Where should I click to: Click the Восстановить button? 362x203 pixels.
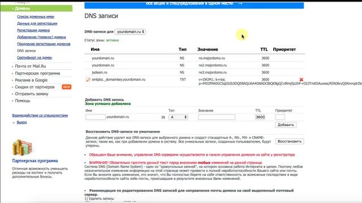(x=290, y=142)
